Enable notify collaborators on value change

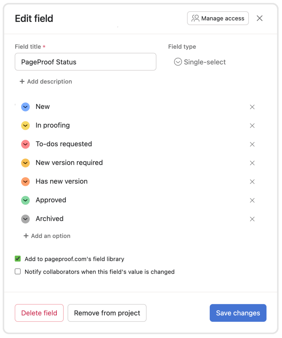pyautogui.click(x=18, y=272)
